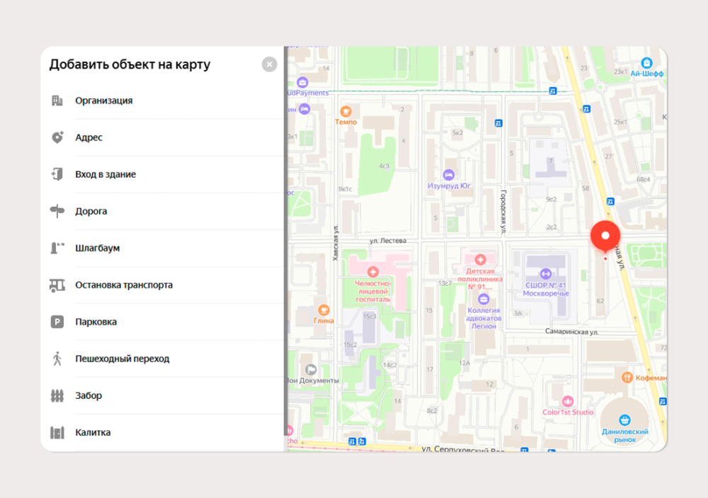Image resolution: width=708 pixels, height=498 pixels.
Task: Click the Темпо cafe marker
Action: [x=346, y=111]
